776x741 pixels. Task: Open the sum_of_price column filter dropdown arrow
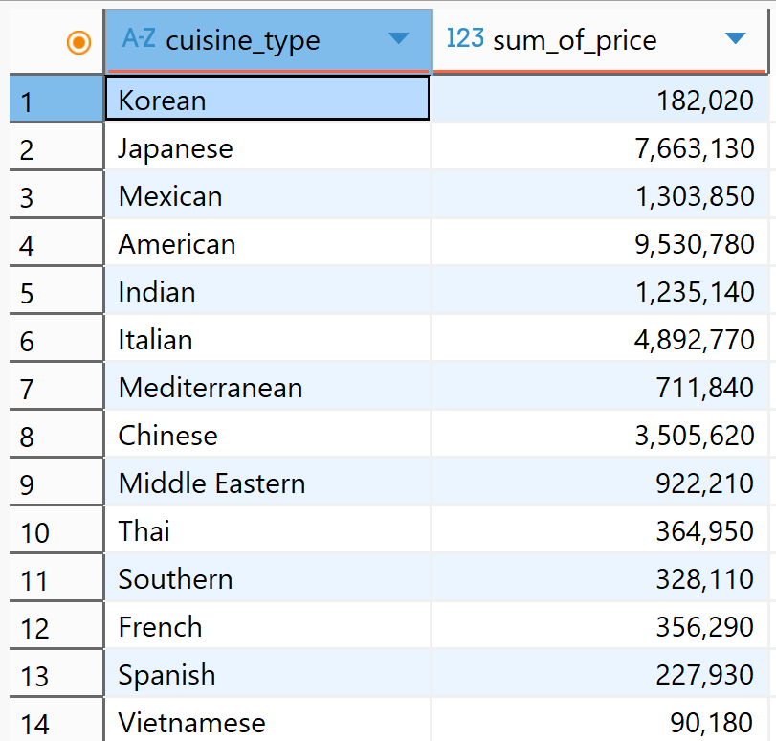tap(735, 38)
